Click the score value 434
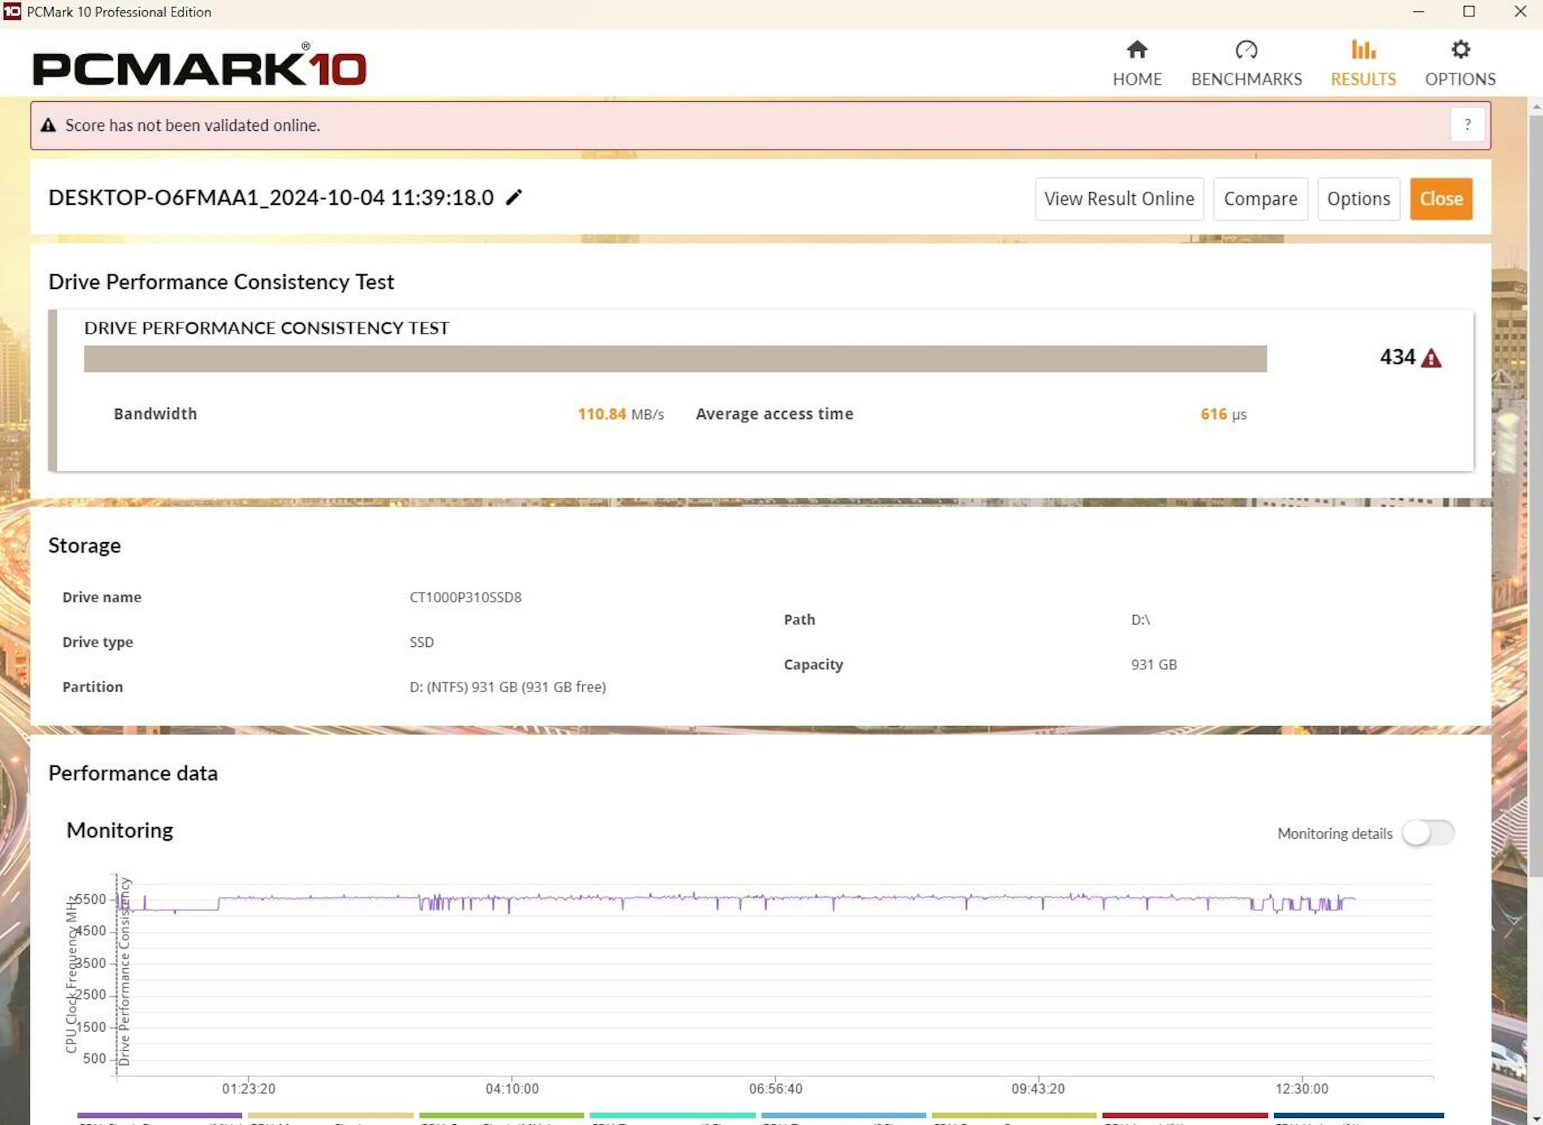Viewport: 1543px width, 1125px height. click(x=1397, y=357)
